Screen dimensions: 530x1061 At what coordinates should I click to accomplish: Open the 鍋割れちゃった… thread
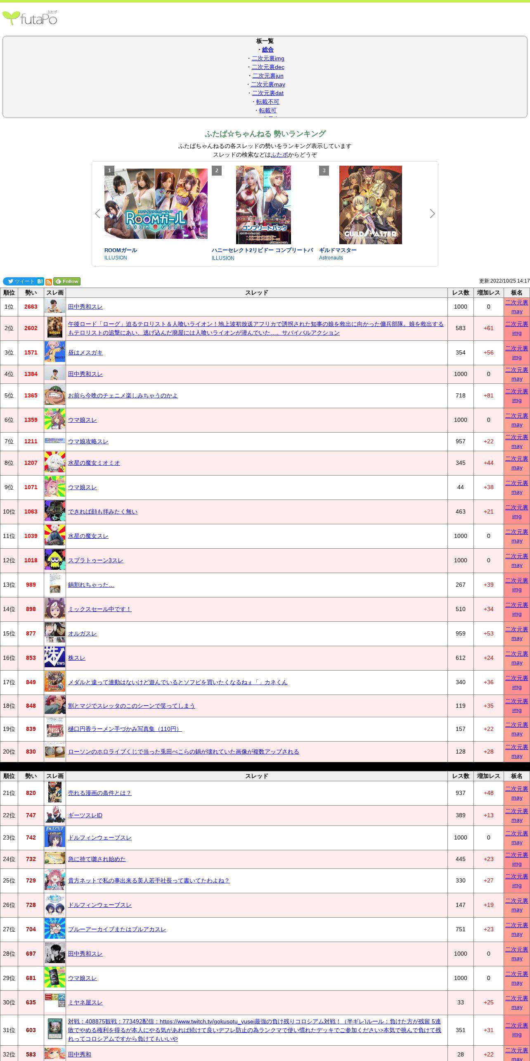coord(91,585)
